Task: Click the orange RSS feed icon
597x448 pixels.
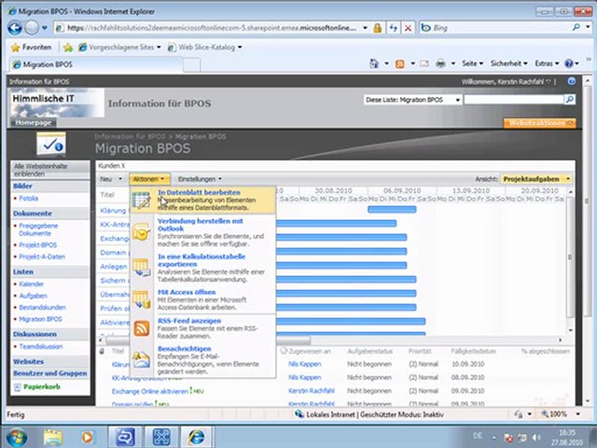Action: tap(142, 329)
